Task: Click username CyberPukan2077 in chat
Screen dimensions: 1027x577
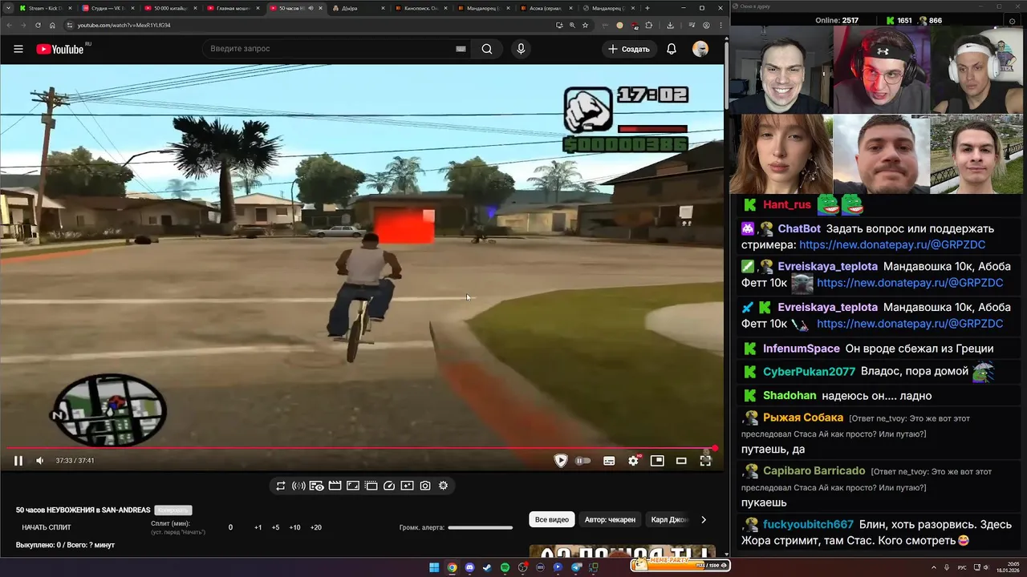Action: click(x=809, y=372)
